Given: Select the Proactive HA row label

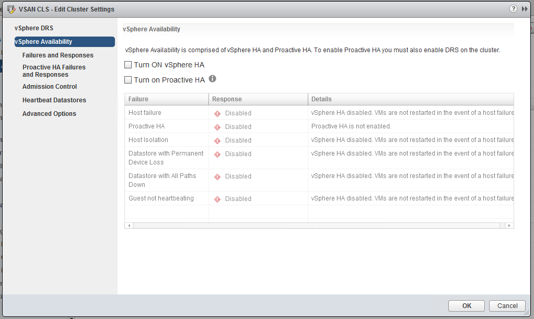Looking at the screenshot, I should (146, 126).
